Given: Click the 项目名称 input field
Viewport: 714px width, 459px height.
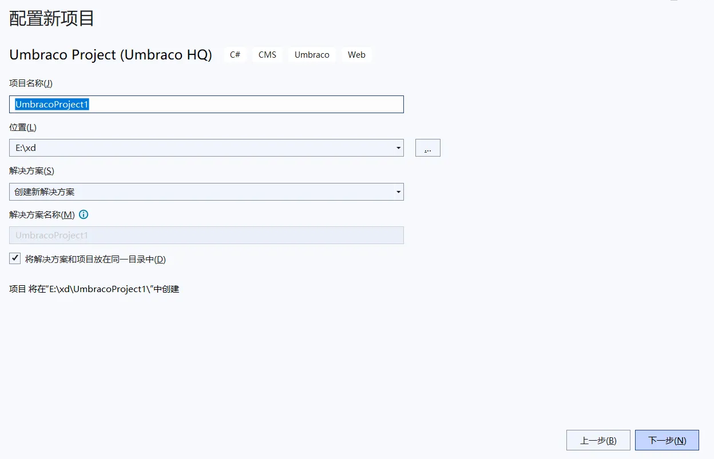Looking at the screenshot, I should [207, 104].
